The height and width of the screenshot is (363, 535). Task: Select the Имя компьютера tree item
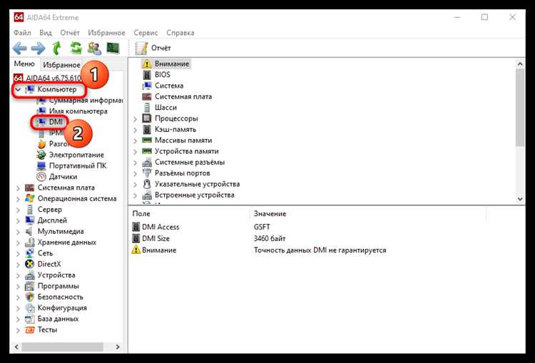point(78,111)
